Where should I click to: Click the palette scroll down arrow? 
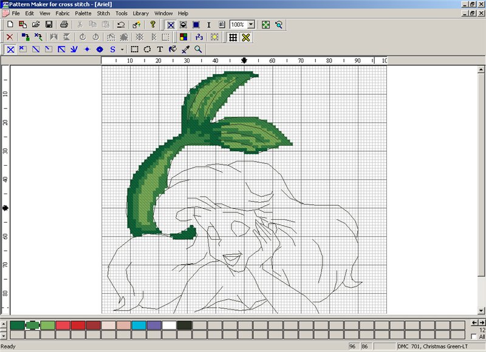(x=4, y=336)
